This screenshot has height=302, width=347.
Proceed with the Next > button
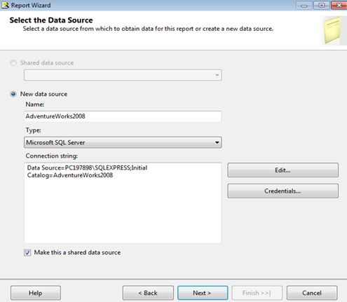[203, 293]
